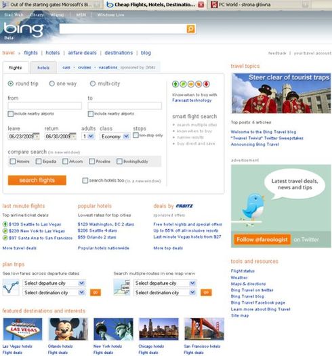The height and width of the screenshot is (356, 332).
Task: Open map-view Select destination city dropdown
Action: 165,293
